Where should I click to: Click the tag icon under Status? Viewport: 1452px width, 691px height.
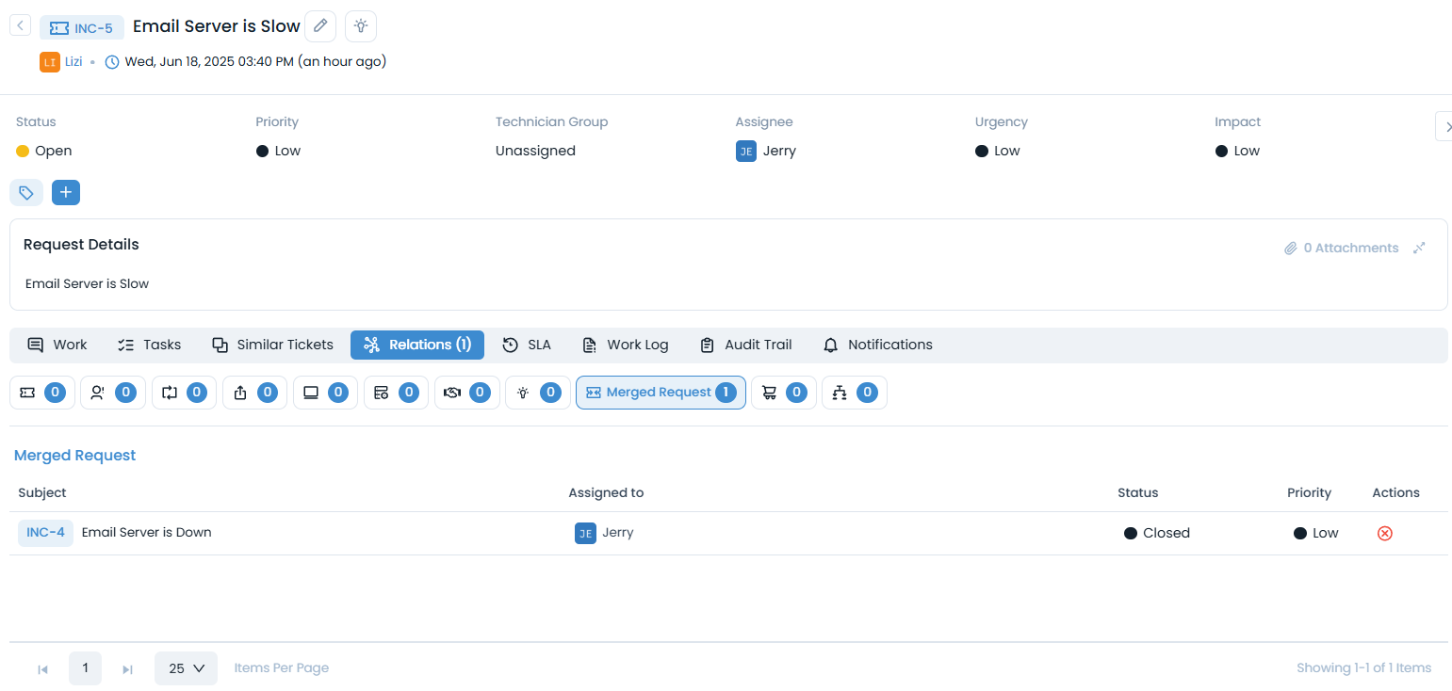click(26, 192)
